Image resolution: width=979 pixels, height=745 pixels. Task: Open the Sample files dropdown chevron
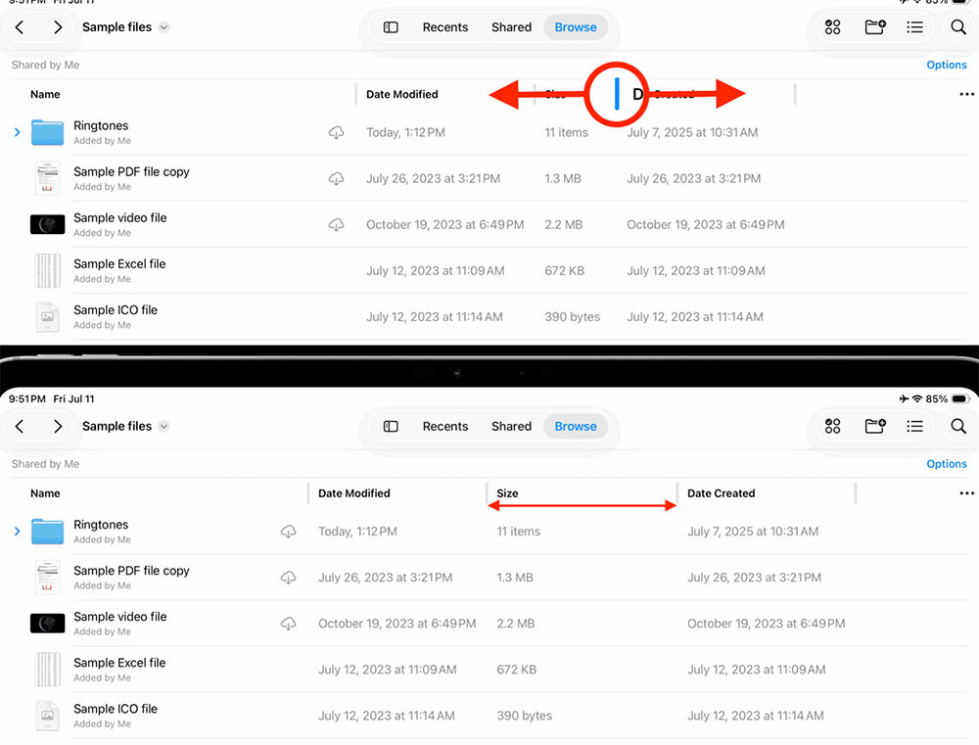[x=163, y=27]
